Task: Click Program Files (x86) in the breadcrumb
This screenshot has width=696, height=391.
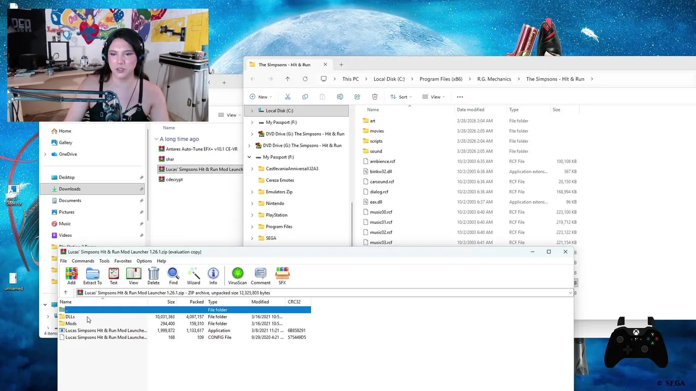Action: 441,79
